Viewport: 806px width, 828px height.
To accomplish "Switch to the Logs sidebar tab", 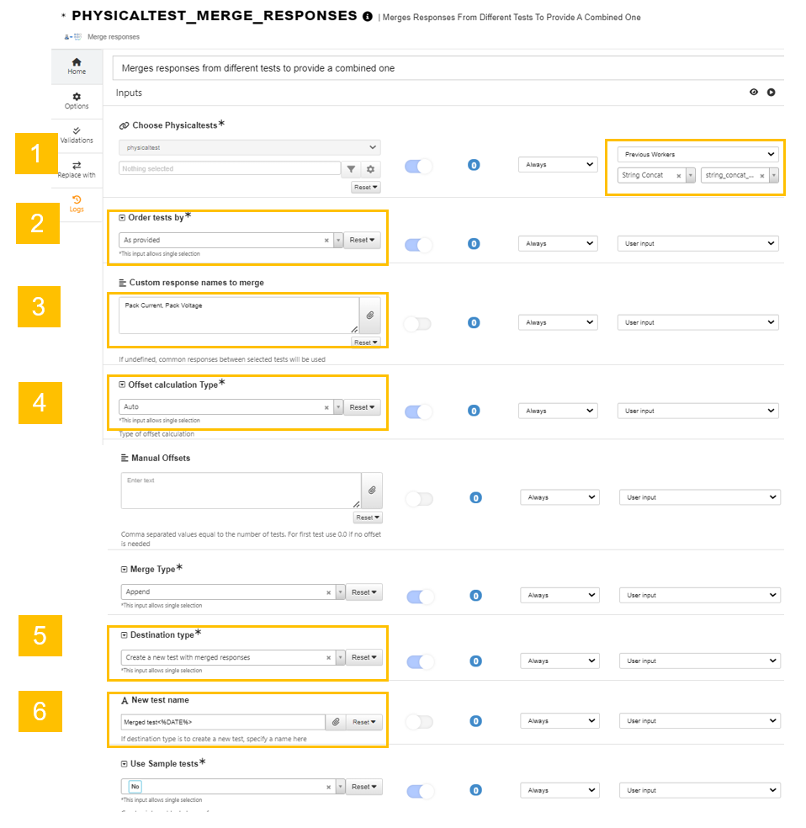I will click(x=77, y=204).
